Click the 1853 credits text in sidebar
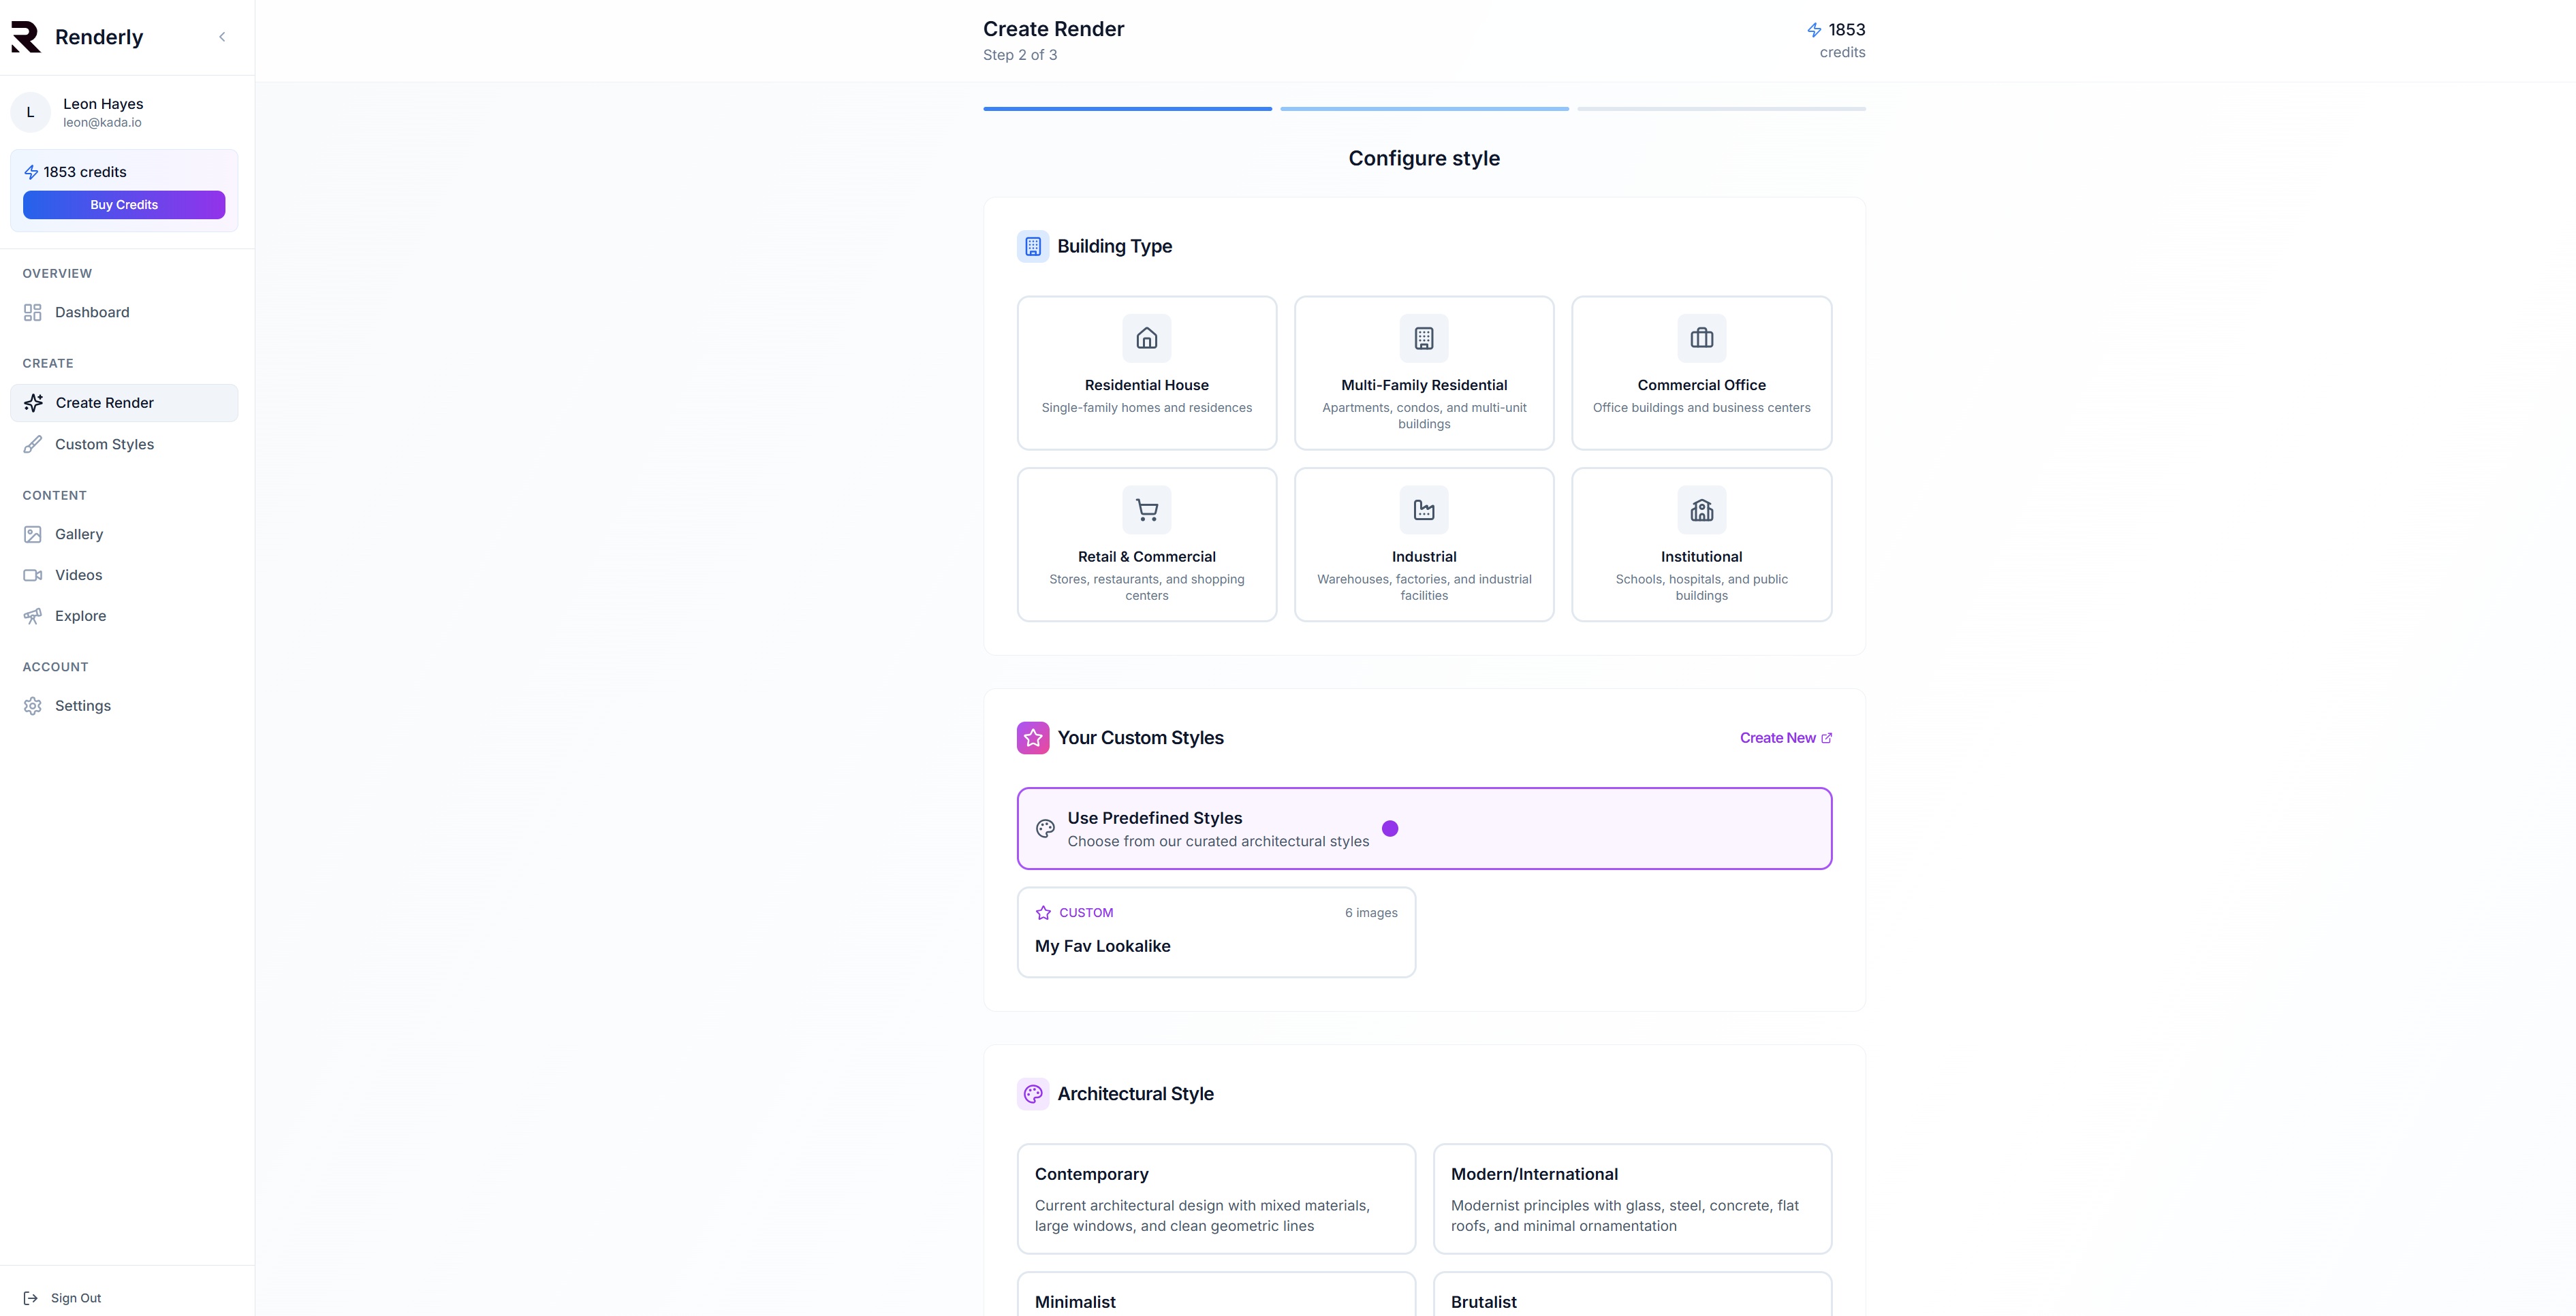This screenshot has height=1316, width=2576. coord(85,172)
